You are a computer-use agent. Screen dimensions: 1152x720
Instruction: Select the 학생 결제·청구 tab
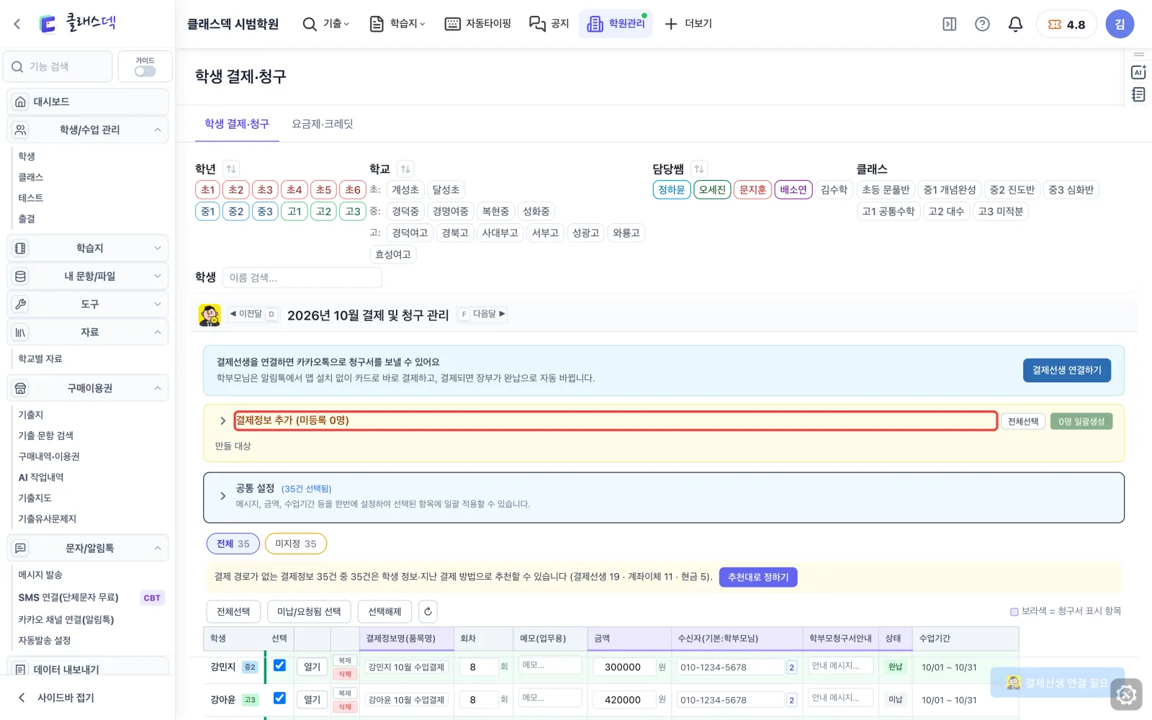pos(237,124)
